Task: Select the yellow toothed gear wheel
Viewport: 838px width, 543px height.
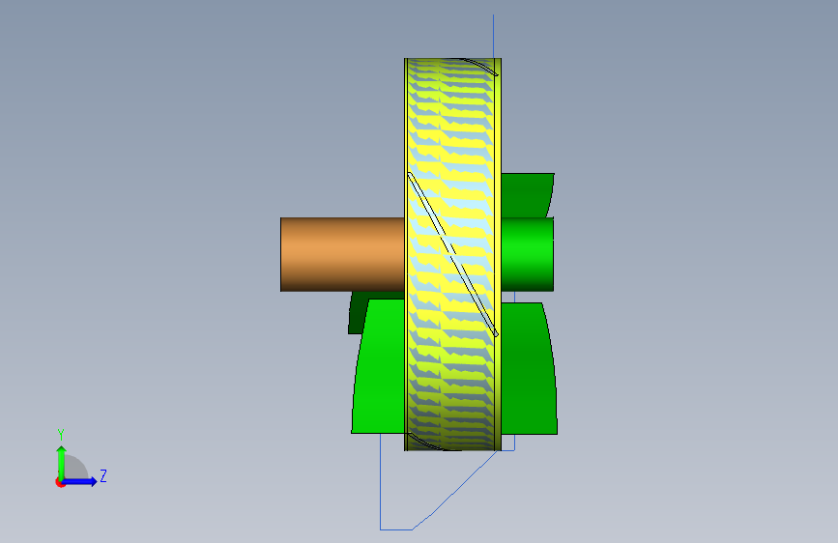Action: (x=452, y=254)
